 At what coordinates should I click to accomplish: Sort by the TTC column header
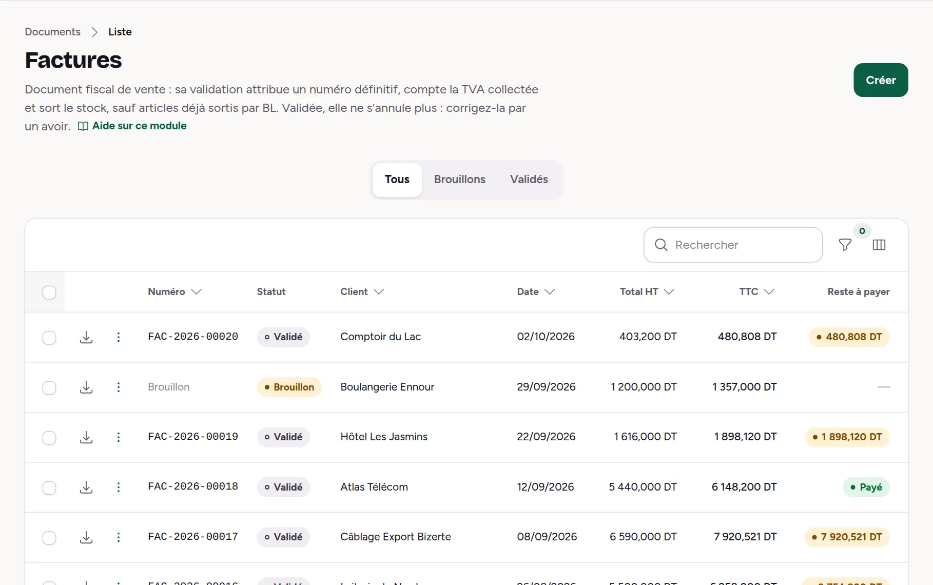pyautogui.click(x=756, y=291)
